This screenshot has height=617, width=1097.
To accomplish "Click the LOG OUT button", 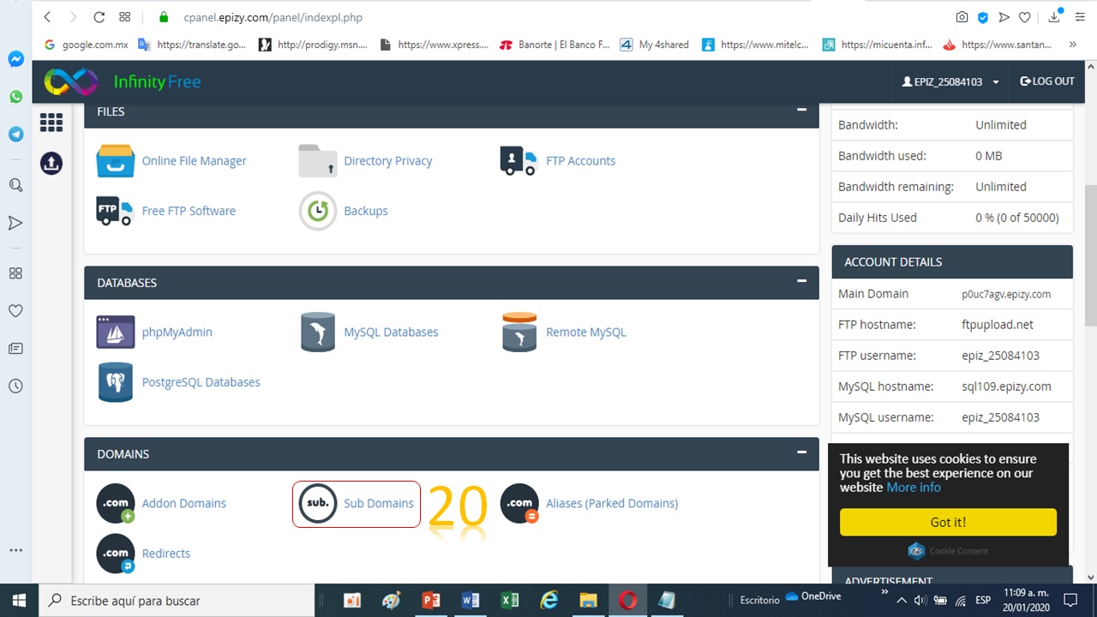I will pyautogui.click(x=1046, y=81).
